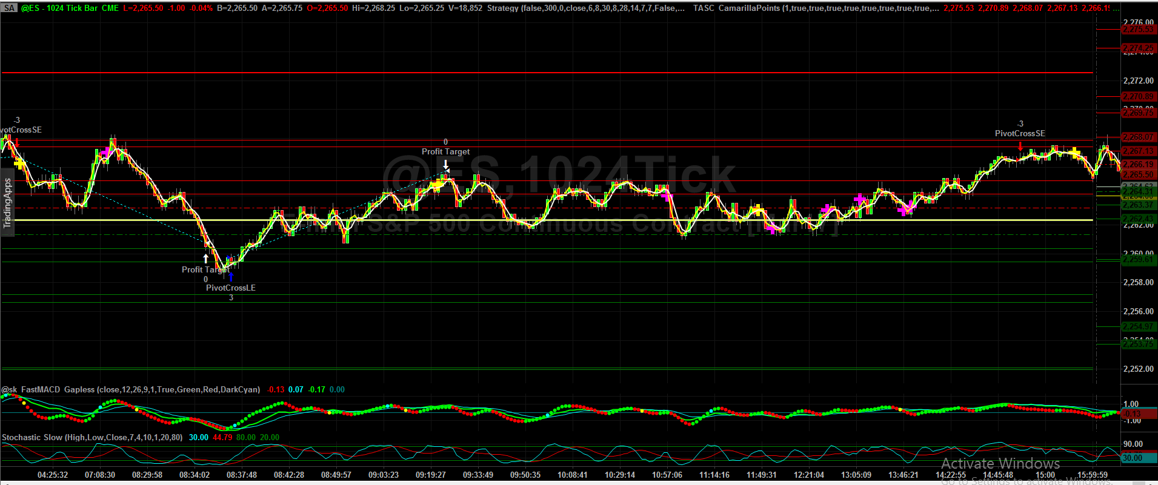Click the 2,268.07 red price tag on axis

pos(1138,137)
